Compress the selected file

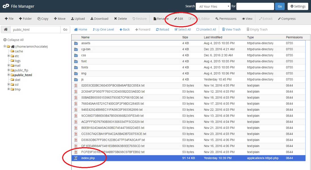point(287,19)
